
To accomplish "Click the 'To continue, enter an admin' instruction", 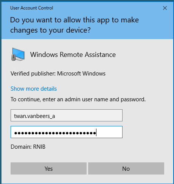I will 78,99.
